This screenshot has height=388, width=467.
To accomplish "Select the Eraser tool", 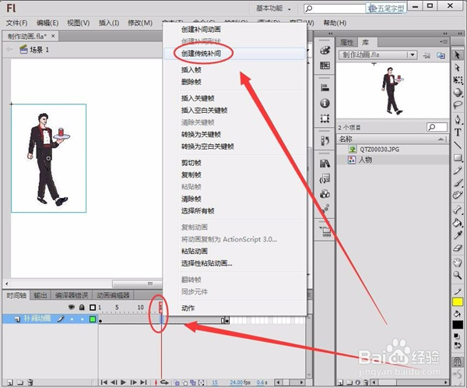I will pyautogui.click(x=458, y=248).
